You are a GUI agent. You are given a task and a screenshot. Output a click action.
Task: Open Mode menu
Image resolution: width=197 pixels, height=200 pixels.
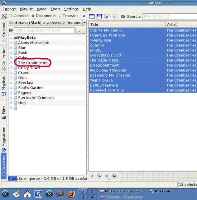point(42,9)
